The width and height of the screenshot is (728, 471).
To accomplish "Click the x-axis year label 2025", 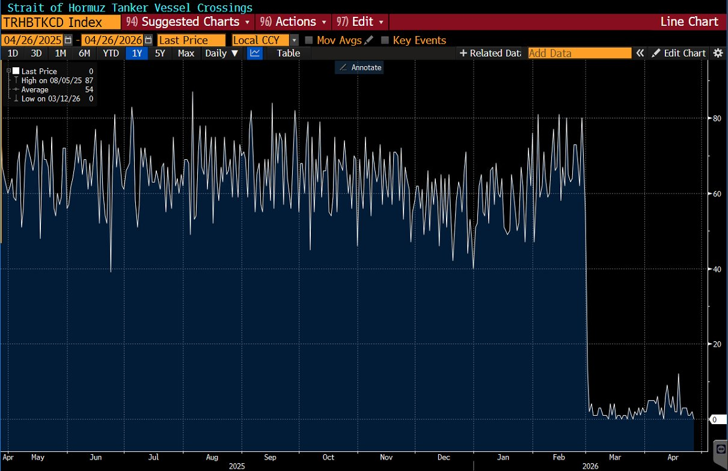I will [x=238, y=466].
